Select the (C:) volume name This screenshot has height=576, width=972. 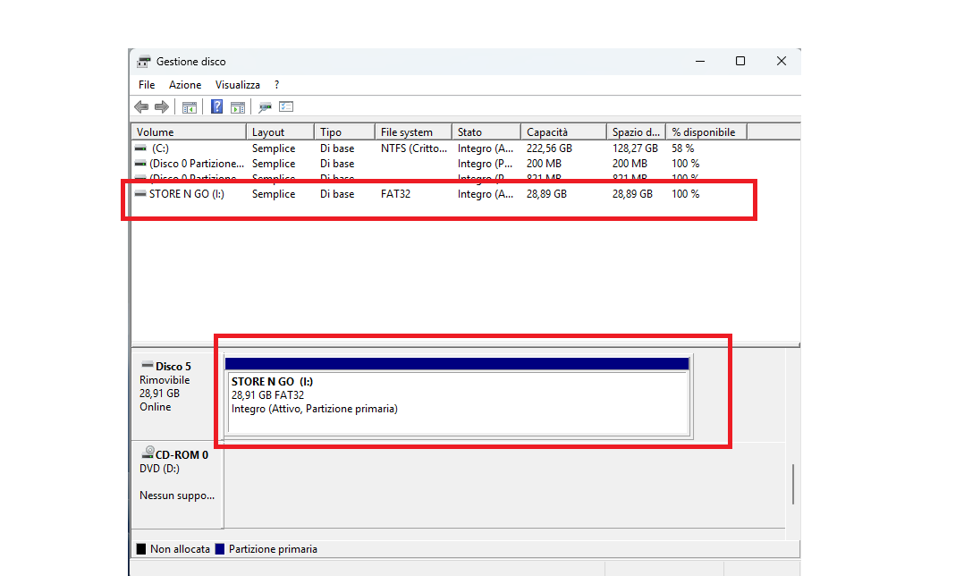(x=161, y=148)
